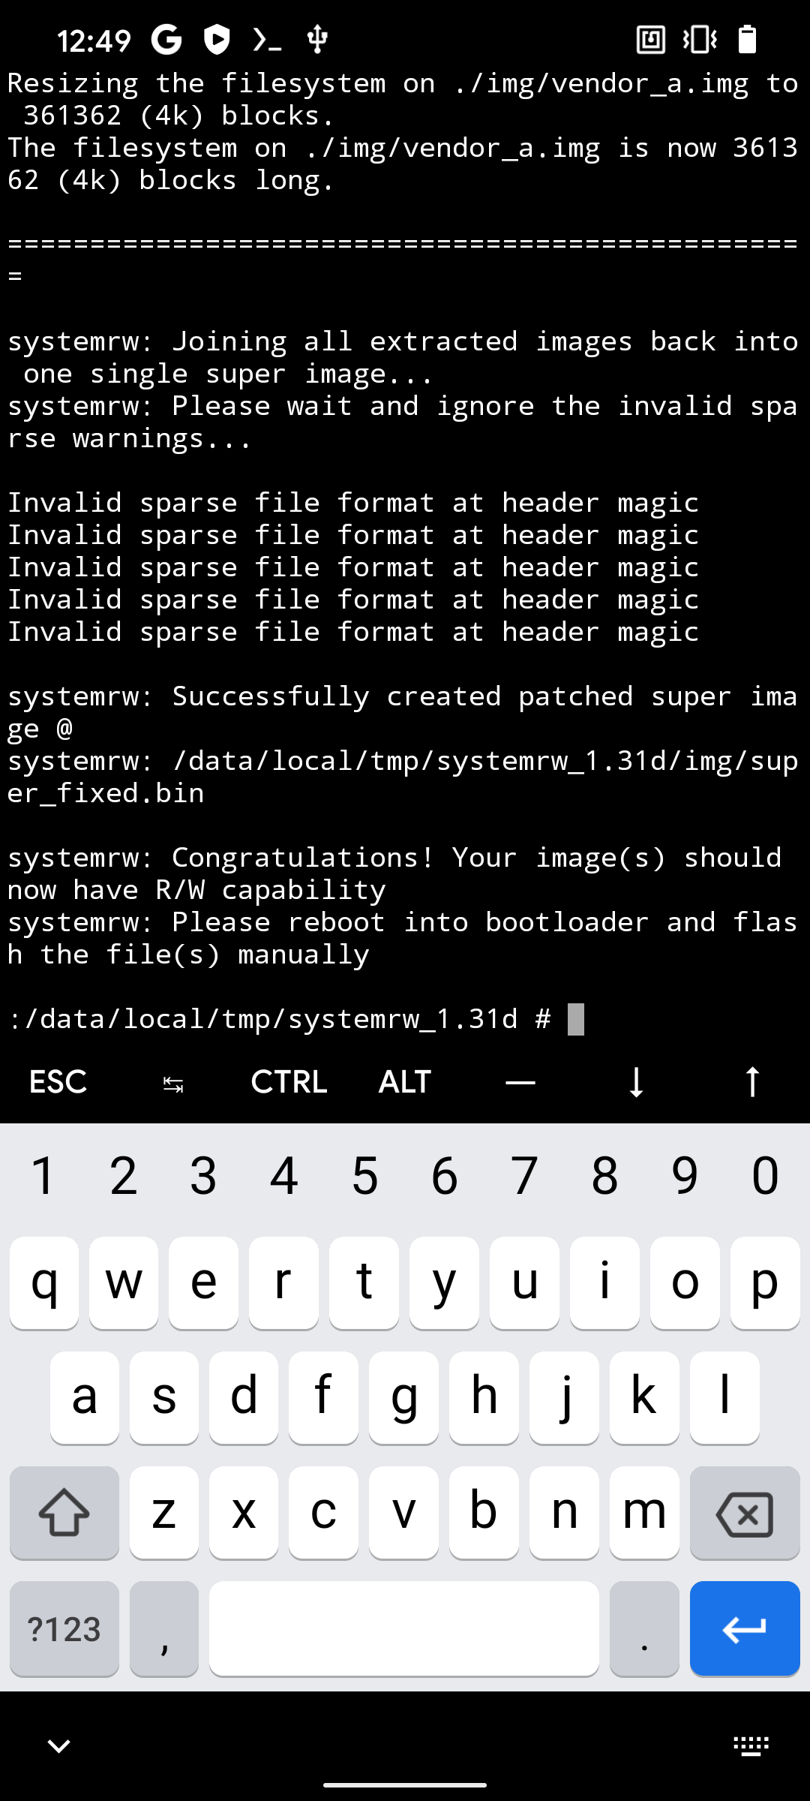Viewport: 810px width, 1801px height.
Task: Tap the dash key in extra keys row
Action: click(x=520, y=1081)
